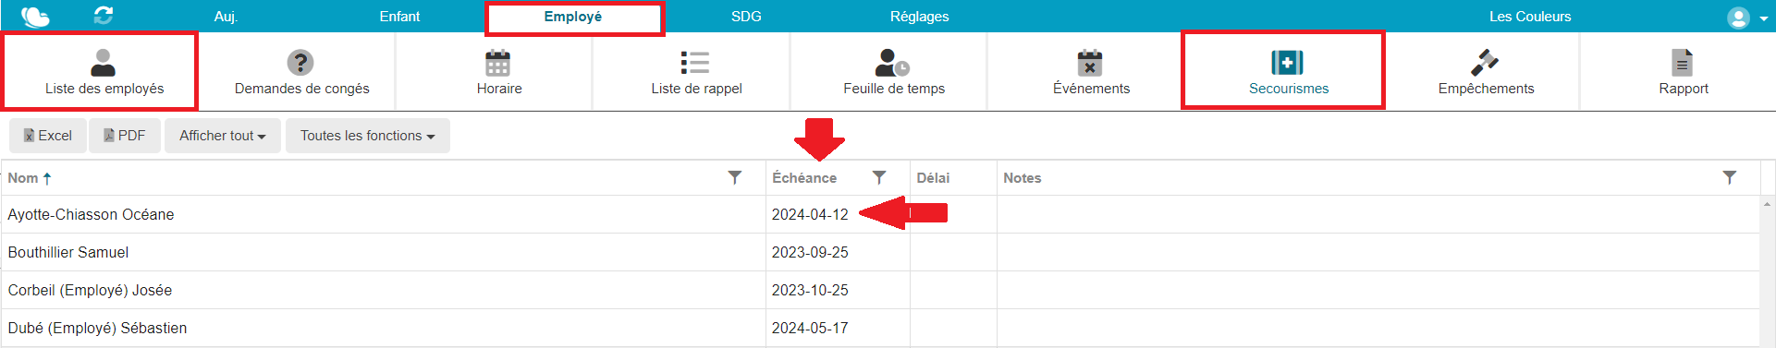Image resolution: width=1776 pixels, height=348 pixels.
Task: Expand the Afficher tout dropdown
Action: pyautogui.click(x=223, y=136)
